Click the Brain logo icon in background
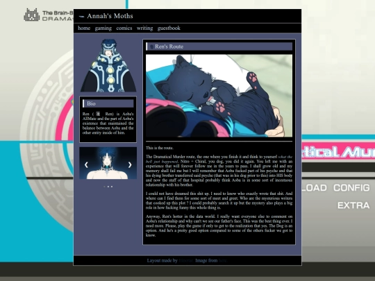 point(31,15)
